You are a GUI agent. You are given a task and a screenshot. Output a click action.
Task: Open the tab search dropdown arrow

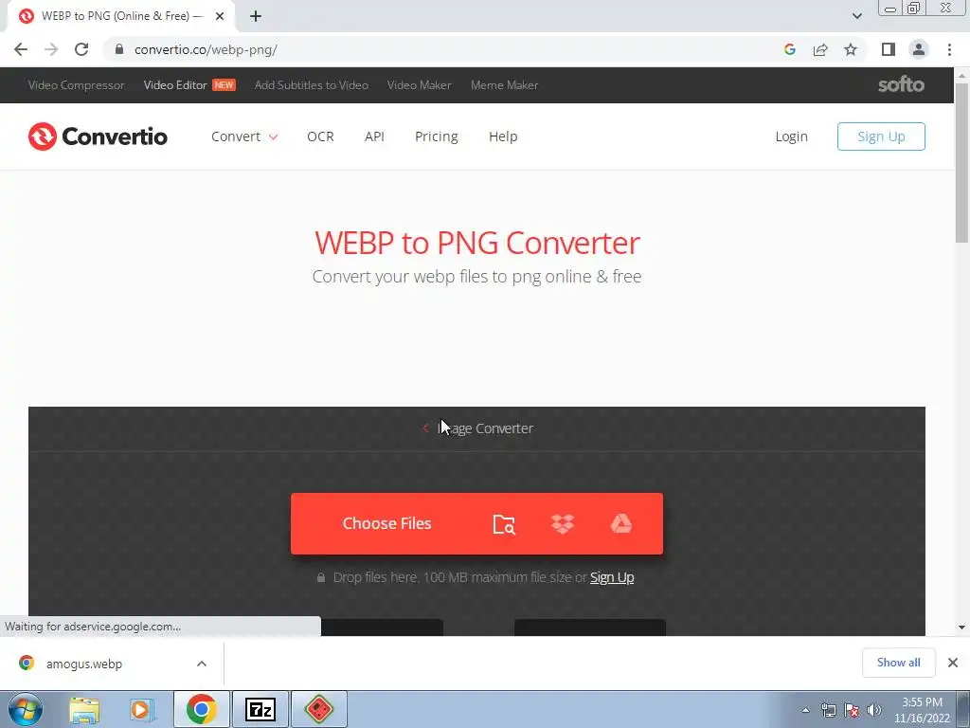point(856,16)
